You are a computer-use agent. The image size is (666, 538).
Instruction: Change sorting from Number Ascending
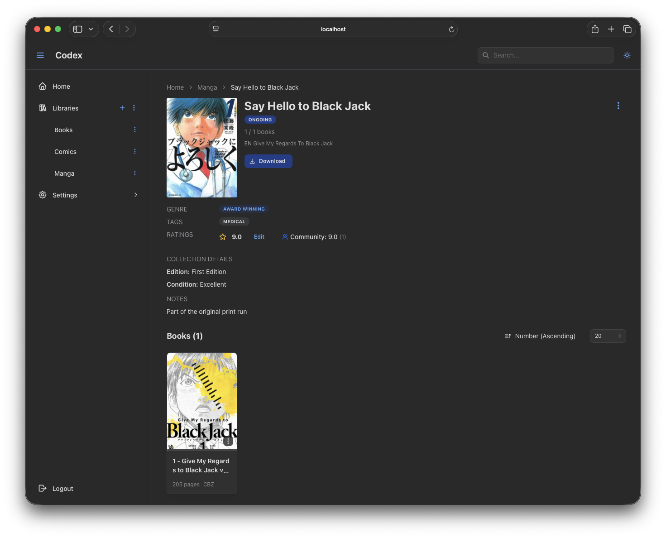(545, 336)
